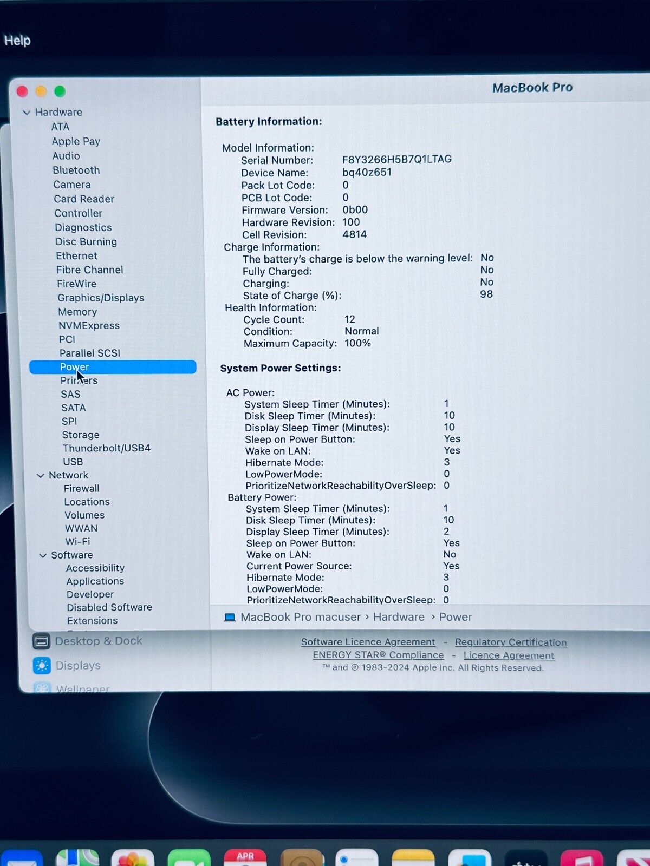650x866 pixels.
Task: Select Apple Pay in the sidebar
Action: [76, 141]
